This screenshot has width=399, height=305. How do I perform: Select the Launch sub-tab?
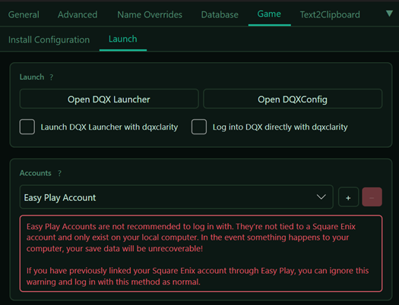coord(123,39)
